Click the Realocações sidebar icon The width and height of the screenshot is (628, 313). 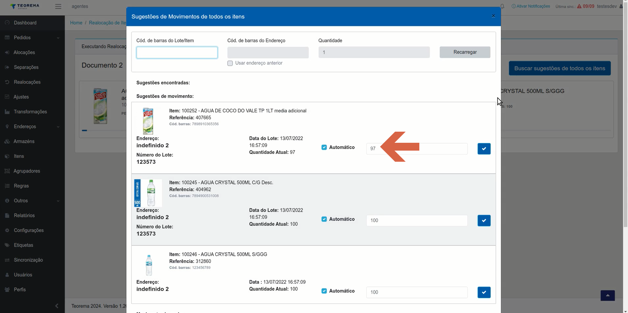point(7,82)
